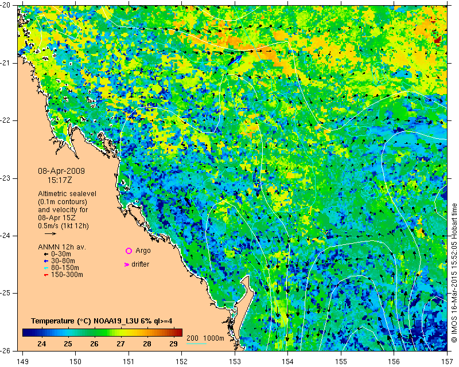Click latitude axis label '-26'
The image size is (459, 367).
[5, 351]
